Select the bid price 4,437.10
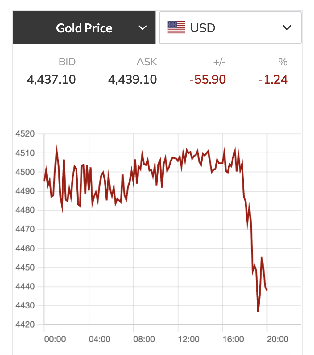The height and width of the screenshot is (355, 314). (x=52, y=80)
